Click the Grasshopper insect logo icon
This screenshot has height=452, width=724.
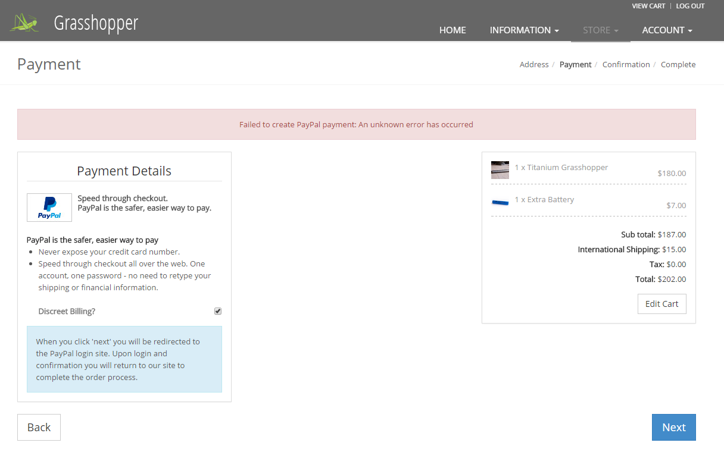point(24,23)
